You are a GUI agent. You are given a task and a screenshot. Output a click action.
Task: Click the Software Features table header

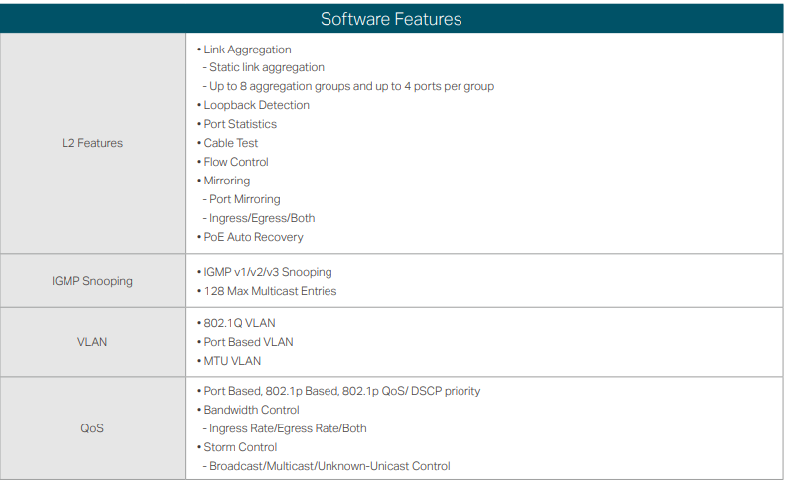391,19
